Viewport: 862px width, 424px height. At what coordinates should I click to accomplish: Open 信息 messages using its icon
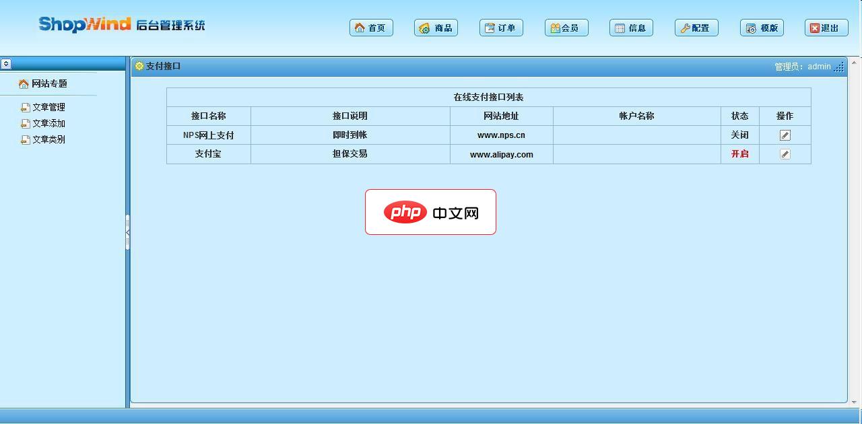(620, 28)
